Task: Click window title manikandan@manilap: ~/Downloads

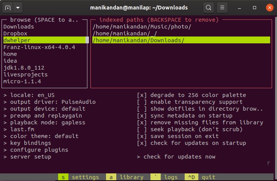Action: coord(139,8)
